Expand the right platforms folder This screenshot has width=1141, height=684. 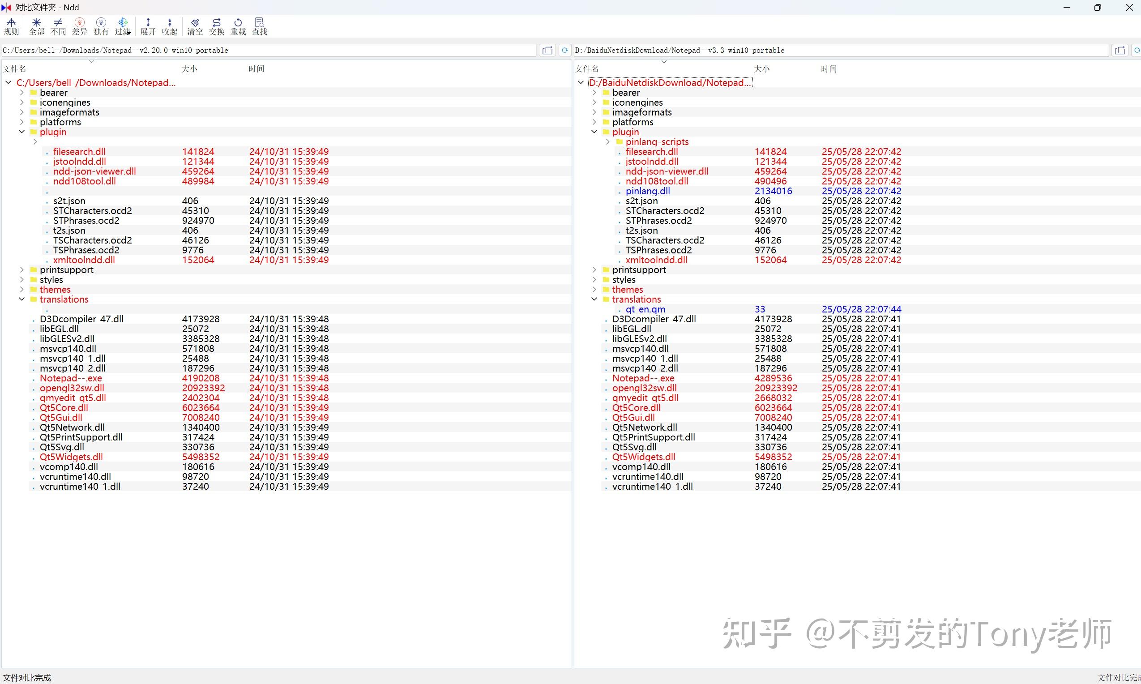594,122
